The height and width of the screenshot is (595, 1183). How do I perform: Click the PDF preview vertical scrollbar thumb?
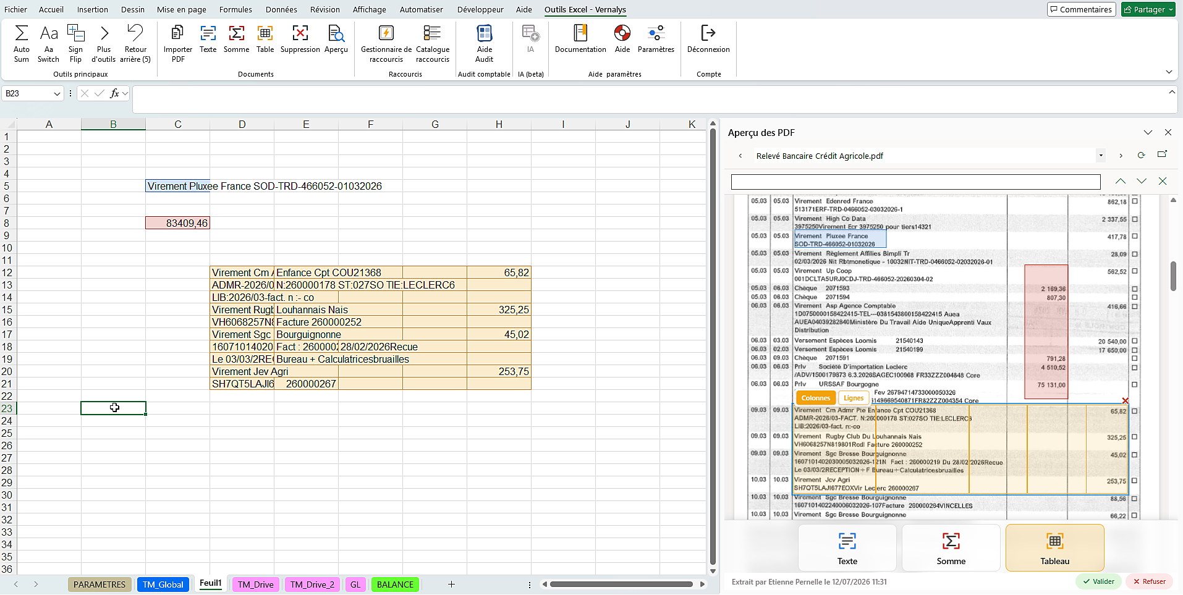coord(1173,276)
